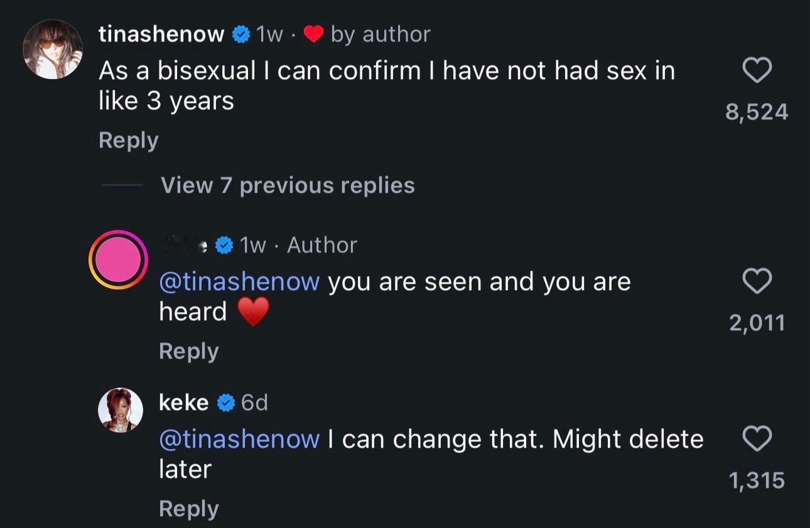Like the author's reply with the heart icon
The image size is (810, 528).
(757, 283)
